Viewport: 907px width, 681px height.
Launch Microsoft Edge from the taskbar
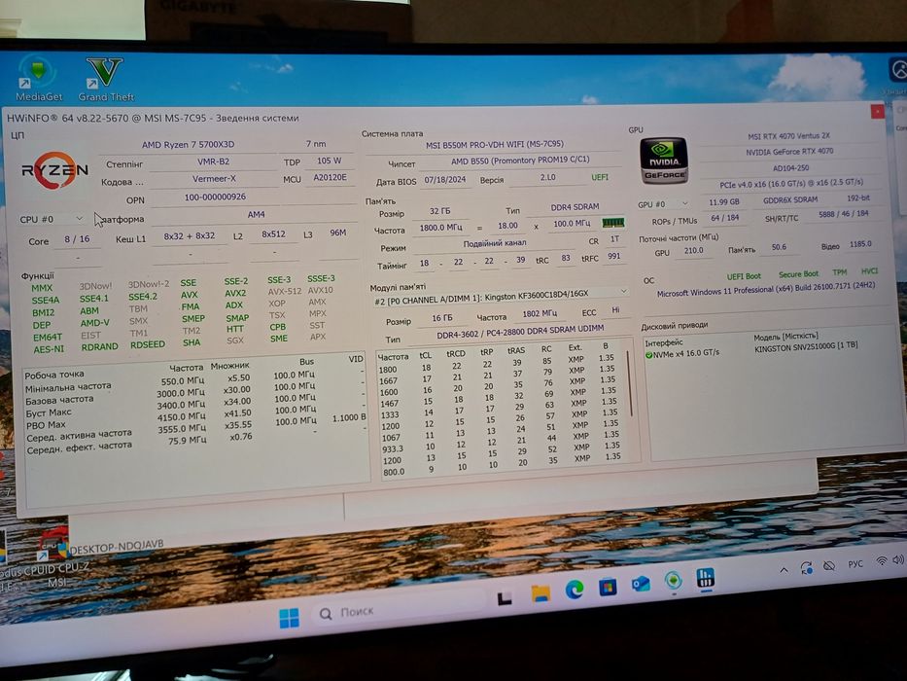(575, 591)
